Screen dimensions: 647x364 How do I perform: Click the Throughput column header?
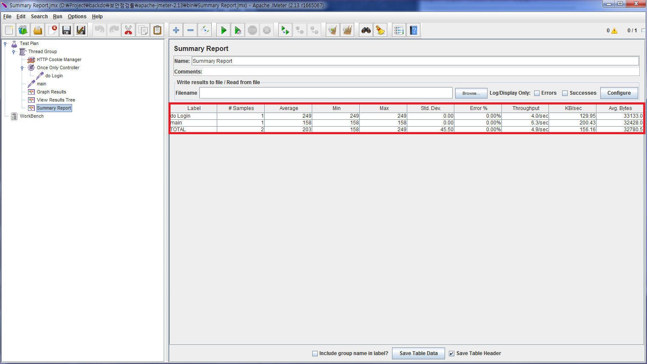(525, 108)
